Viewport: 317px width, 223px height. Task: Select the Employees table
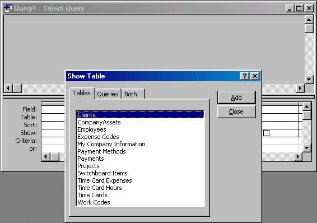tap(141, 129)
